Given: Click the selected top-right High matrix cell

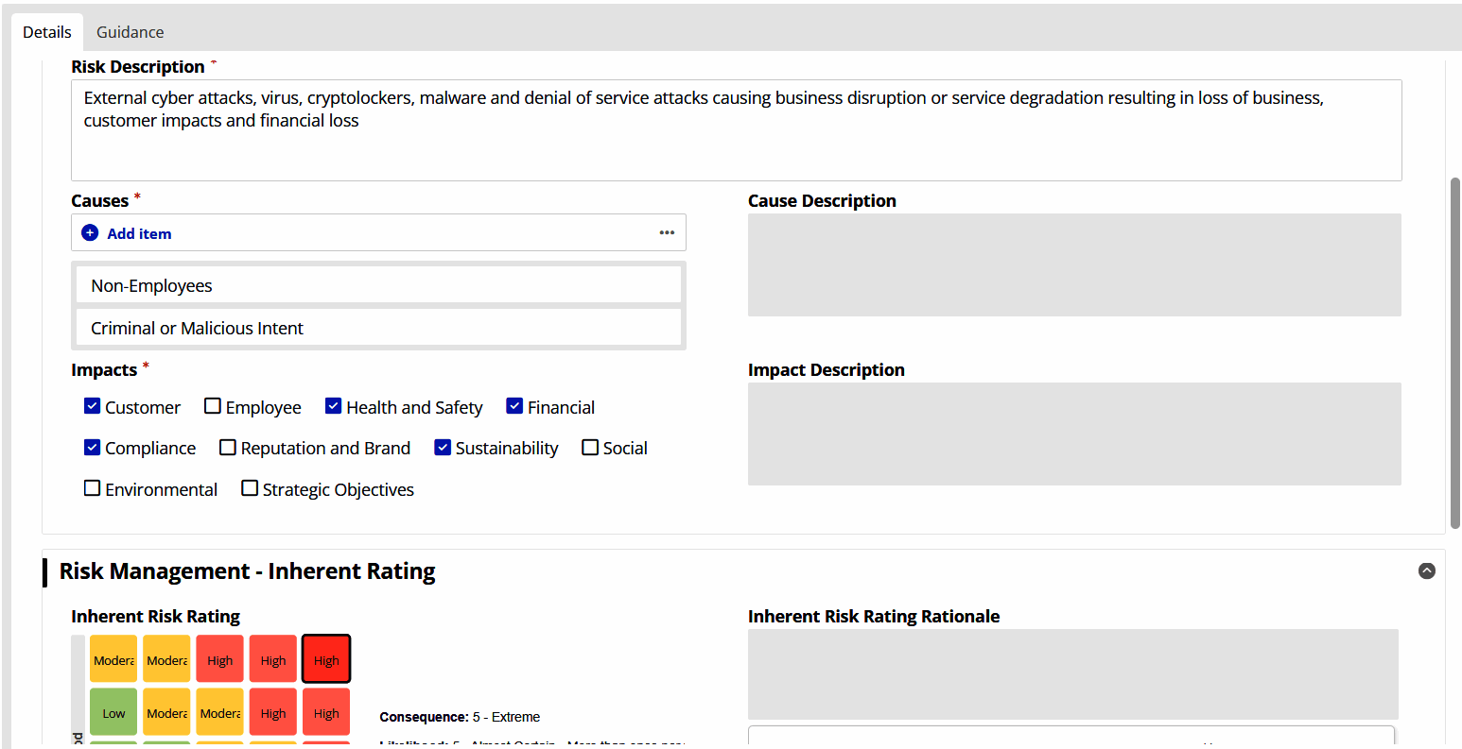Looking at the screenshot, I should (326, 659).
